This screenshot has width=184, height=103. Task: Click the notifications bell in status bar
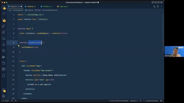pos(161,101)
